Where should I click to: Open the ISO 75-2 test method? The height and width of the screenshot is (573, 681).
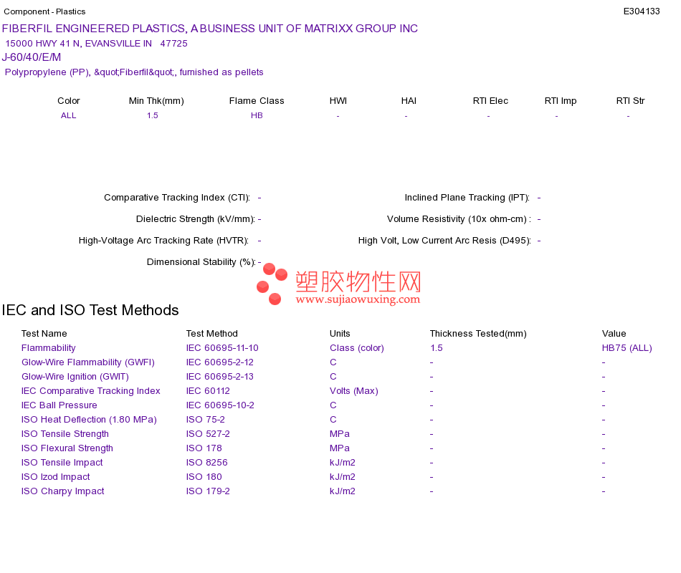pyautogui.click(x=206, y=420)
